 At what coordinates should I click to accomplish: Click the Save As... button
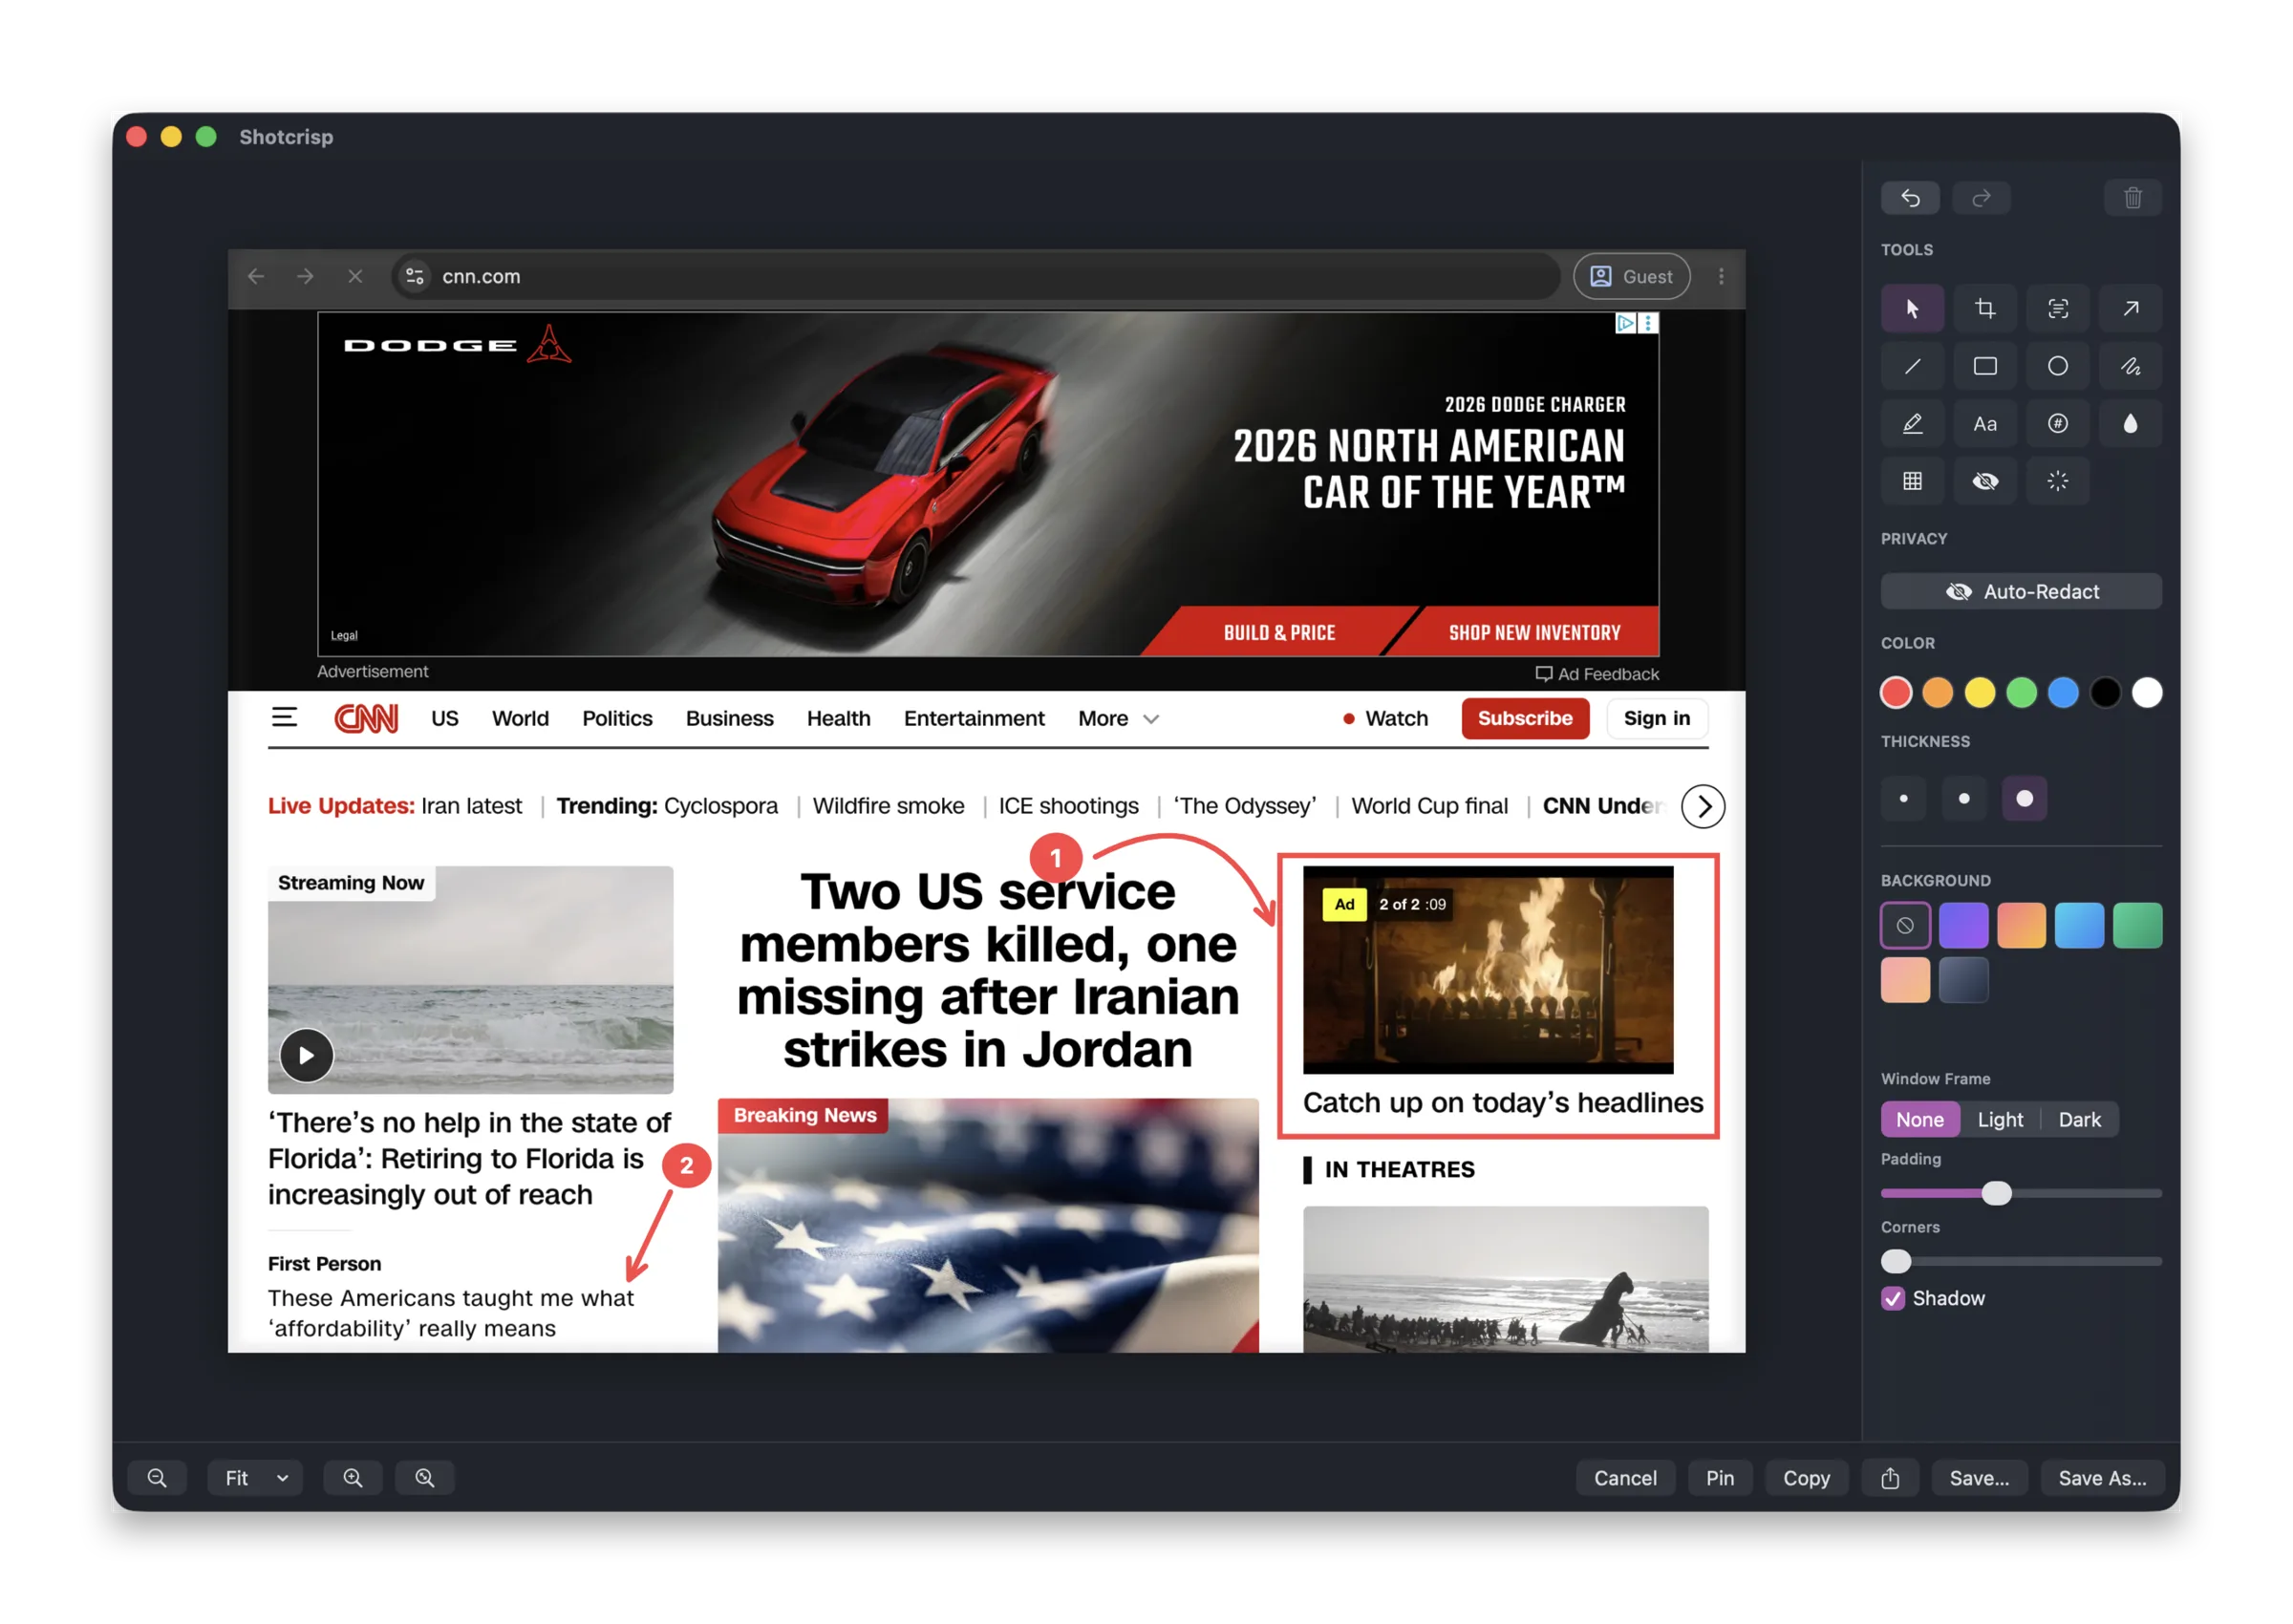click(2102, 1477)
